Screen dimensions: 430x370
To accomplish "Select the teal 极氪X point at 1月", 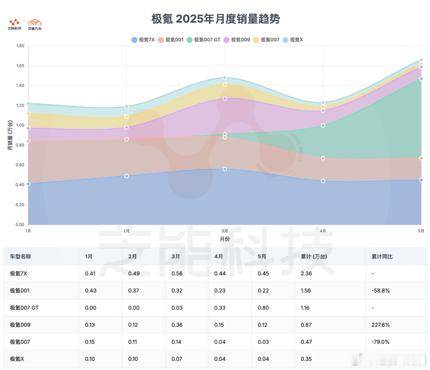I will pyautogui.click(x=28, y=103).
